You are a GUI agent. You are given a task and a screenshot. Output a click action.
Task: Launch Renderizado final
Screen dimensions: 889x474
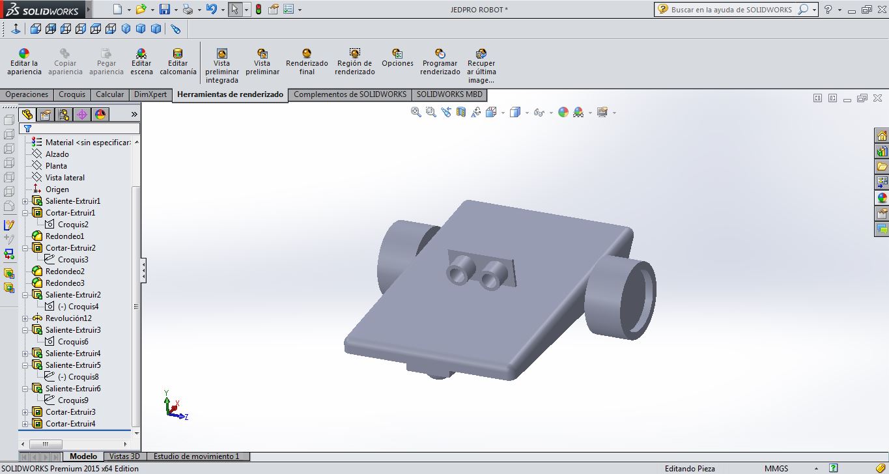click(307, 63)
